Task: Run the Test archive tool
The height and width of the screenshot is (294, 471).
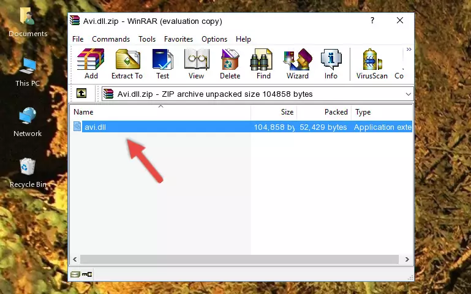Action: (162, 64)
